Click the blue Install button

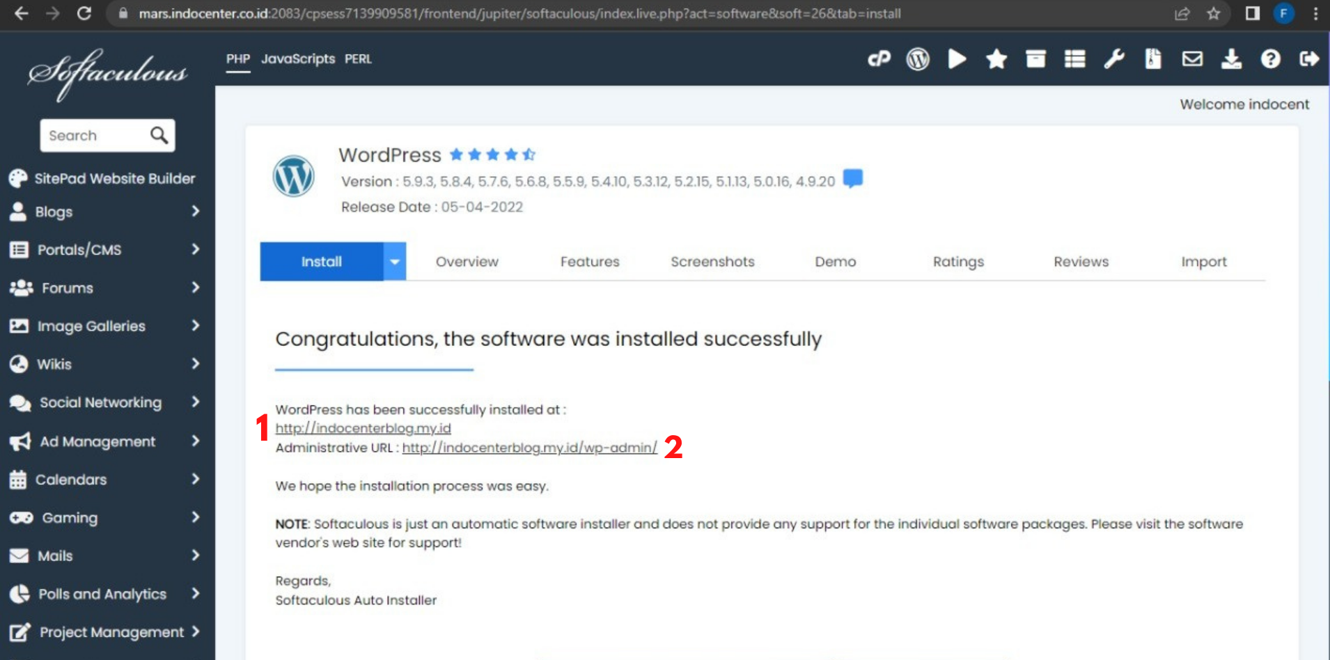[322, 262]
